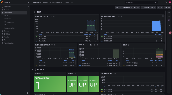Toggle 127.0.0.1:3307 series in 慢查询速率 legend

pyautogui.click(x=42, y=39)
